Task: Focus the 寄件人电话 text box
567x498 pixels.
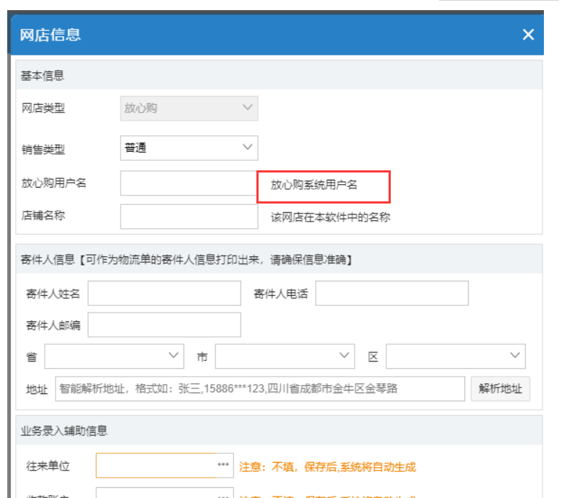Action: tap(391, 293)
